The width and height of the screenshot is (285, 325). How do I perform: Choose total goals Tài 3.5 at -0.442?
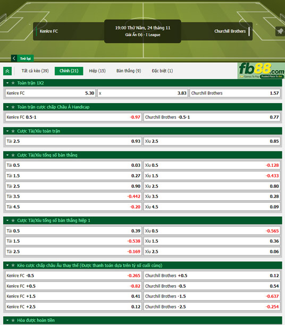click(73, 196)
